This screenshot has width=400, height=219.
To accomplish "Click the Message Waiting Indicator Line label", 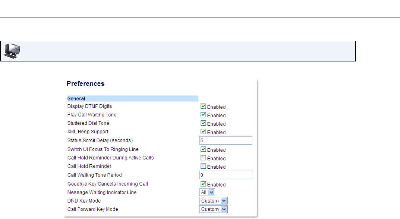I will (x=102, y=193).
